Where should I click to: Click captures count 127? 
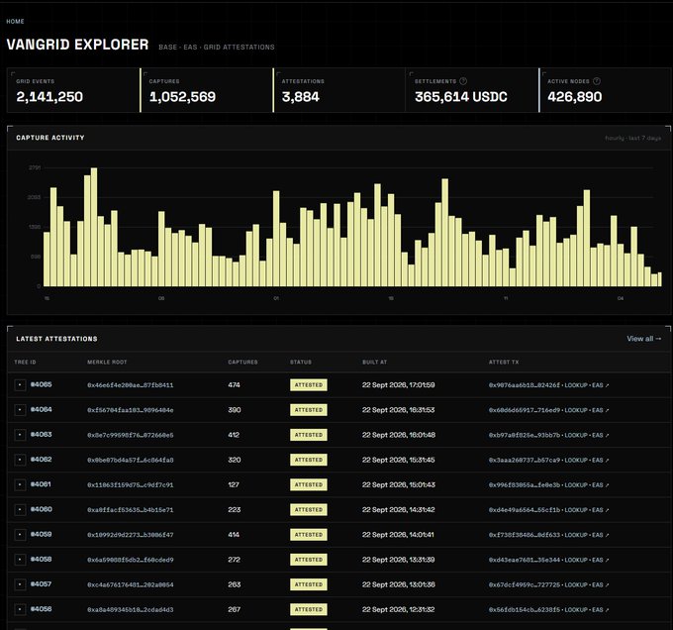234,484
